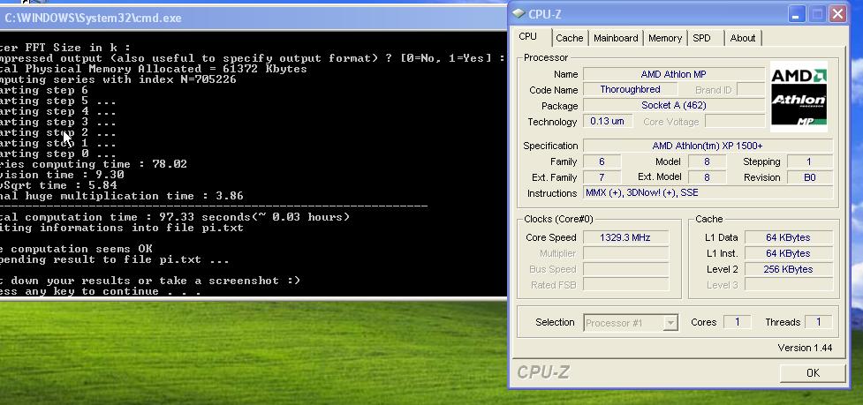Click the OK button in CPU-Z
Viewport: 863px width, 405px height.
(x=813, y=373)
